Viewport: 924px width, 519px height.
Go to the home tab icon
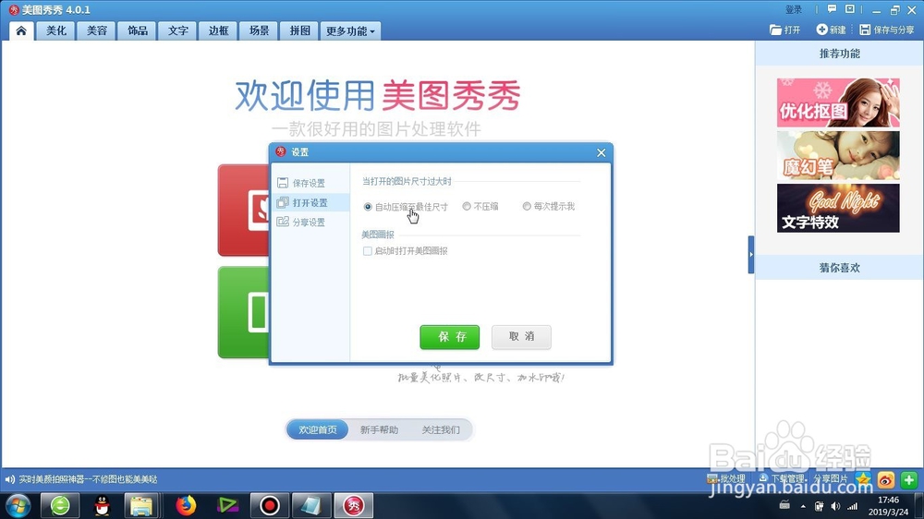point(21,30)
